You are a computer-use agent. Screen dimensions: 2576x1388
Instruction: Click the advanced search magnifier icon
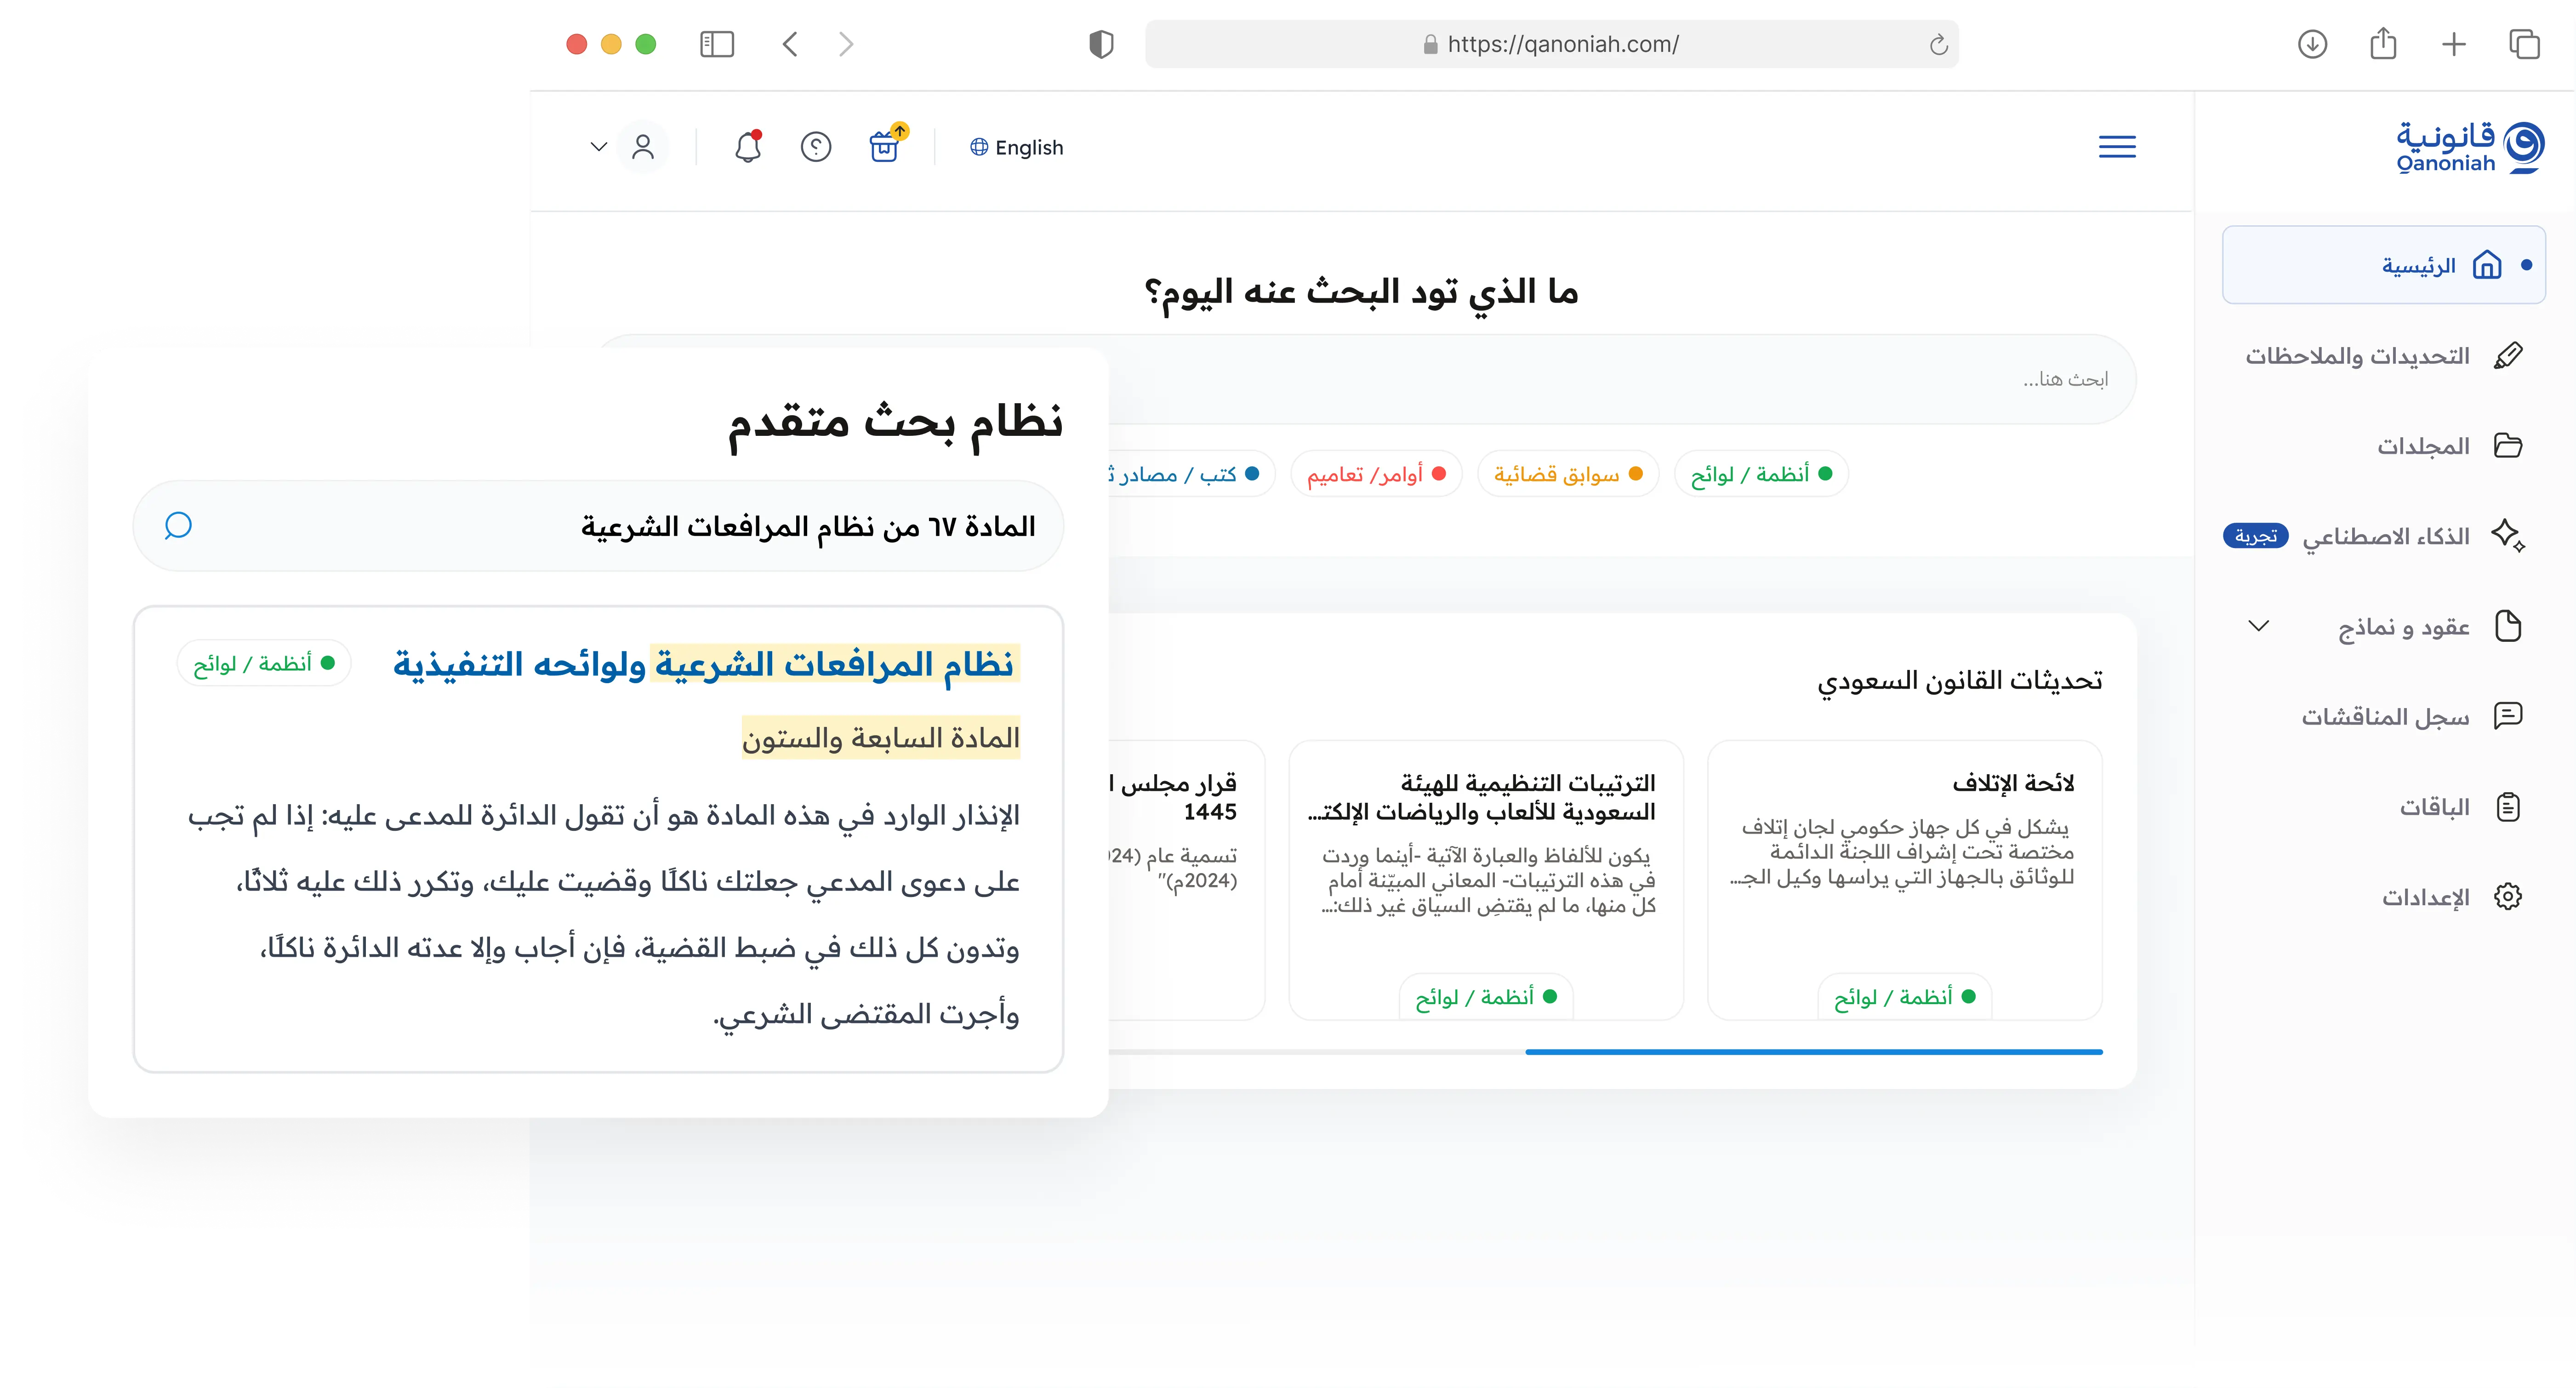(x=178, y=526)
